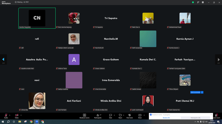Screen dimensions: 222x124
Task: Select Saeful Anwar dark picture tile
Action: (x=148, y=80)
